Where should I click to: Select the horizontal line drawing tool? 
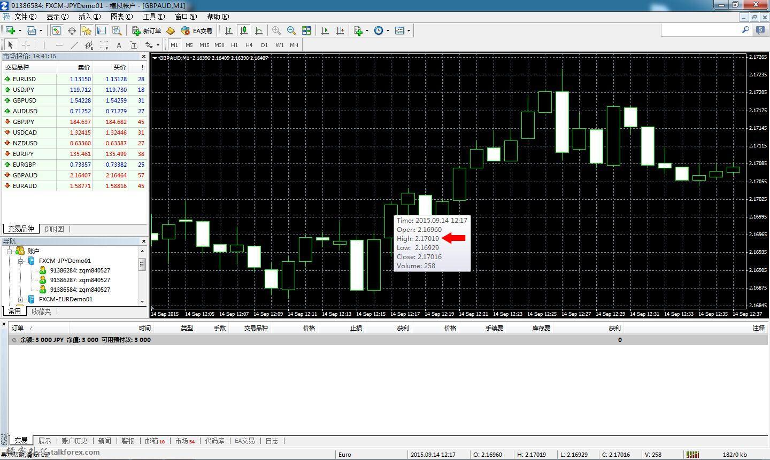pos(59,45)
